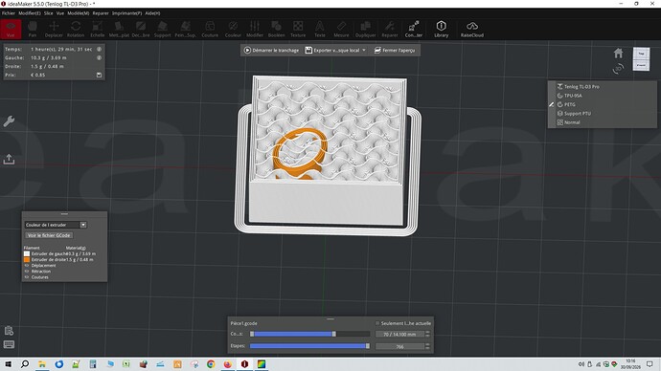Open the Imprimante(P) menu
This screenshot has height=371, width=661.
[126, 13]
